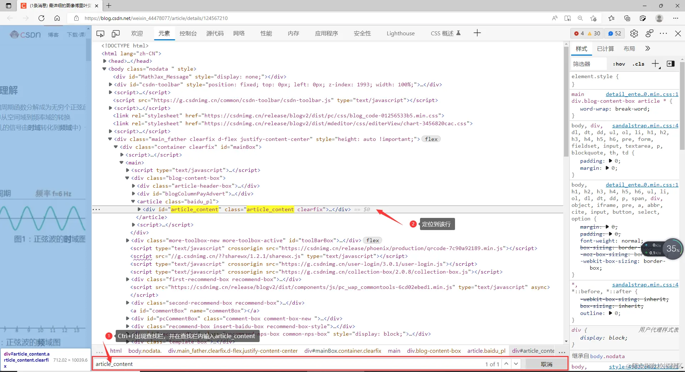The height and width of the screenshot is (372, 685).
Task: Toggle the .cls class editor
Action: [x=638, y=64]
